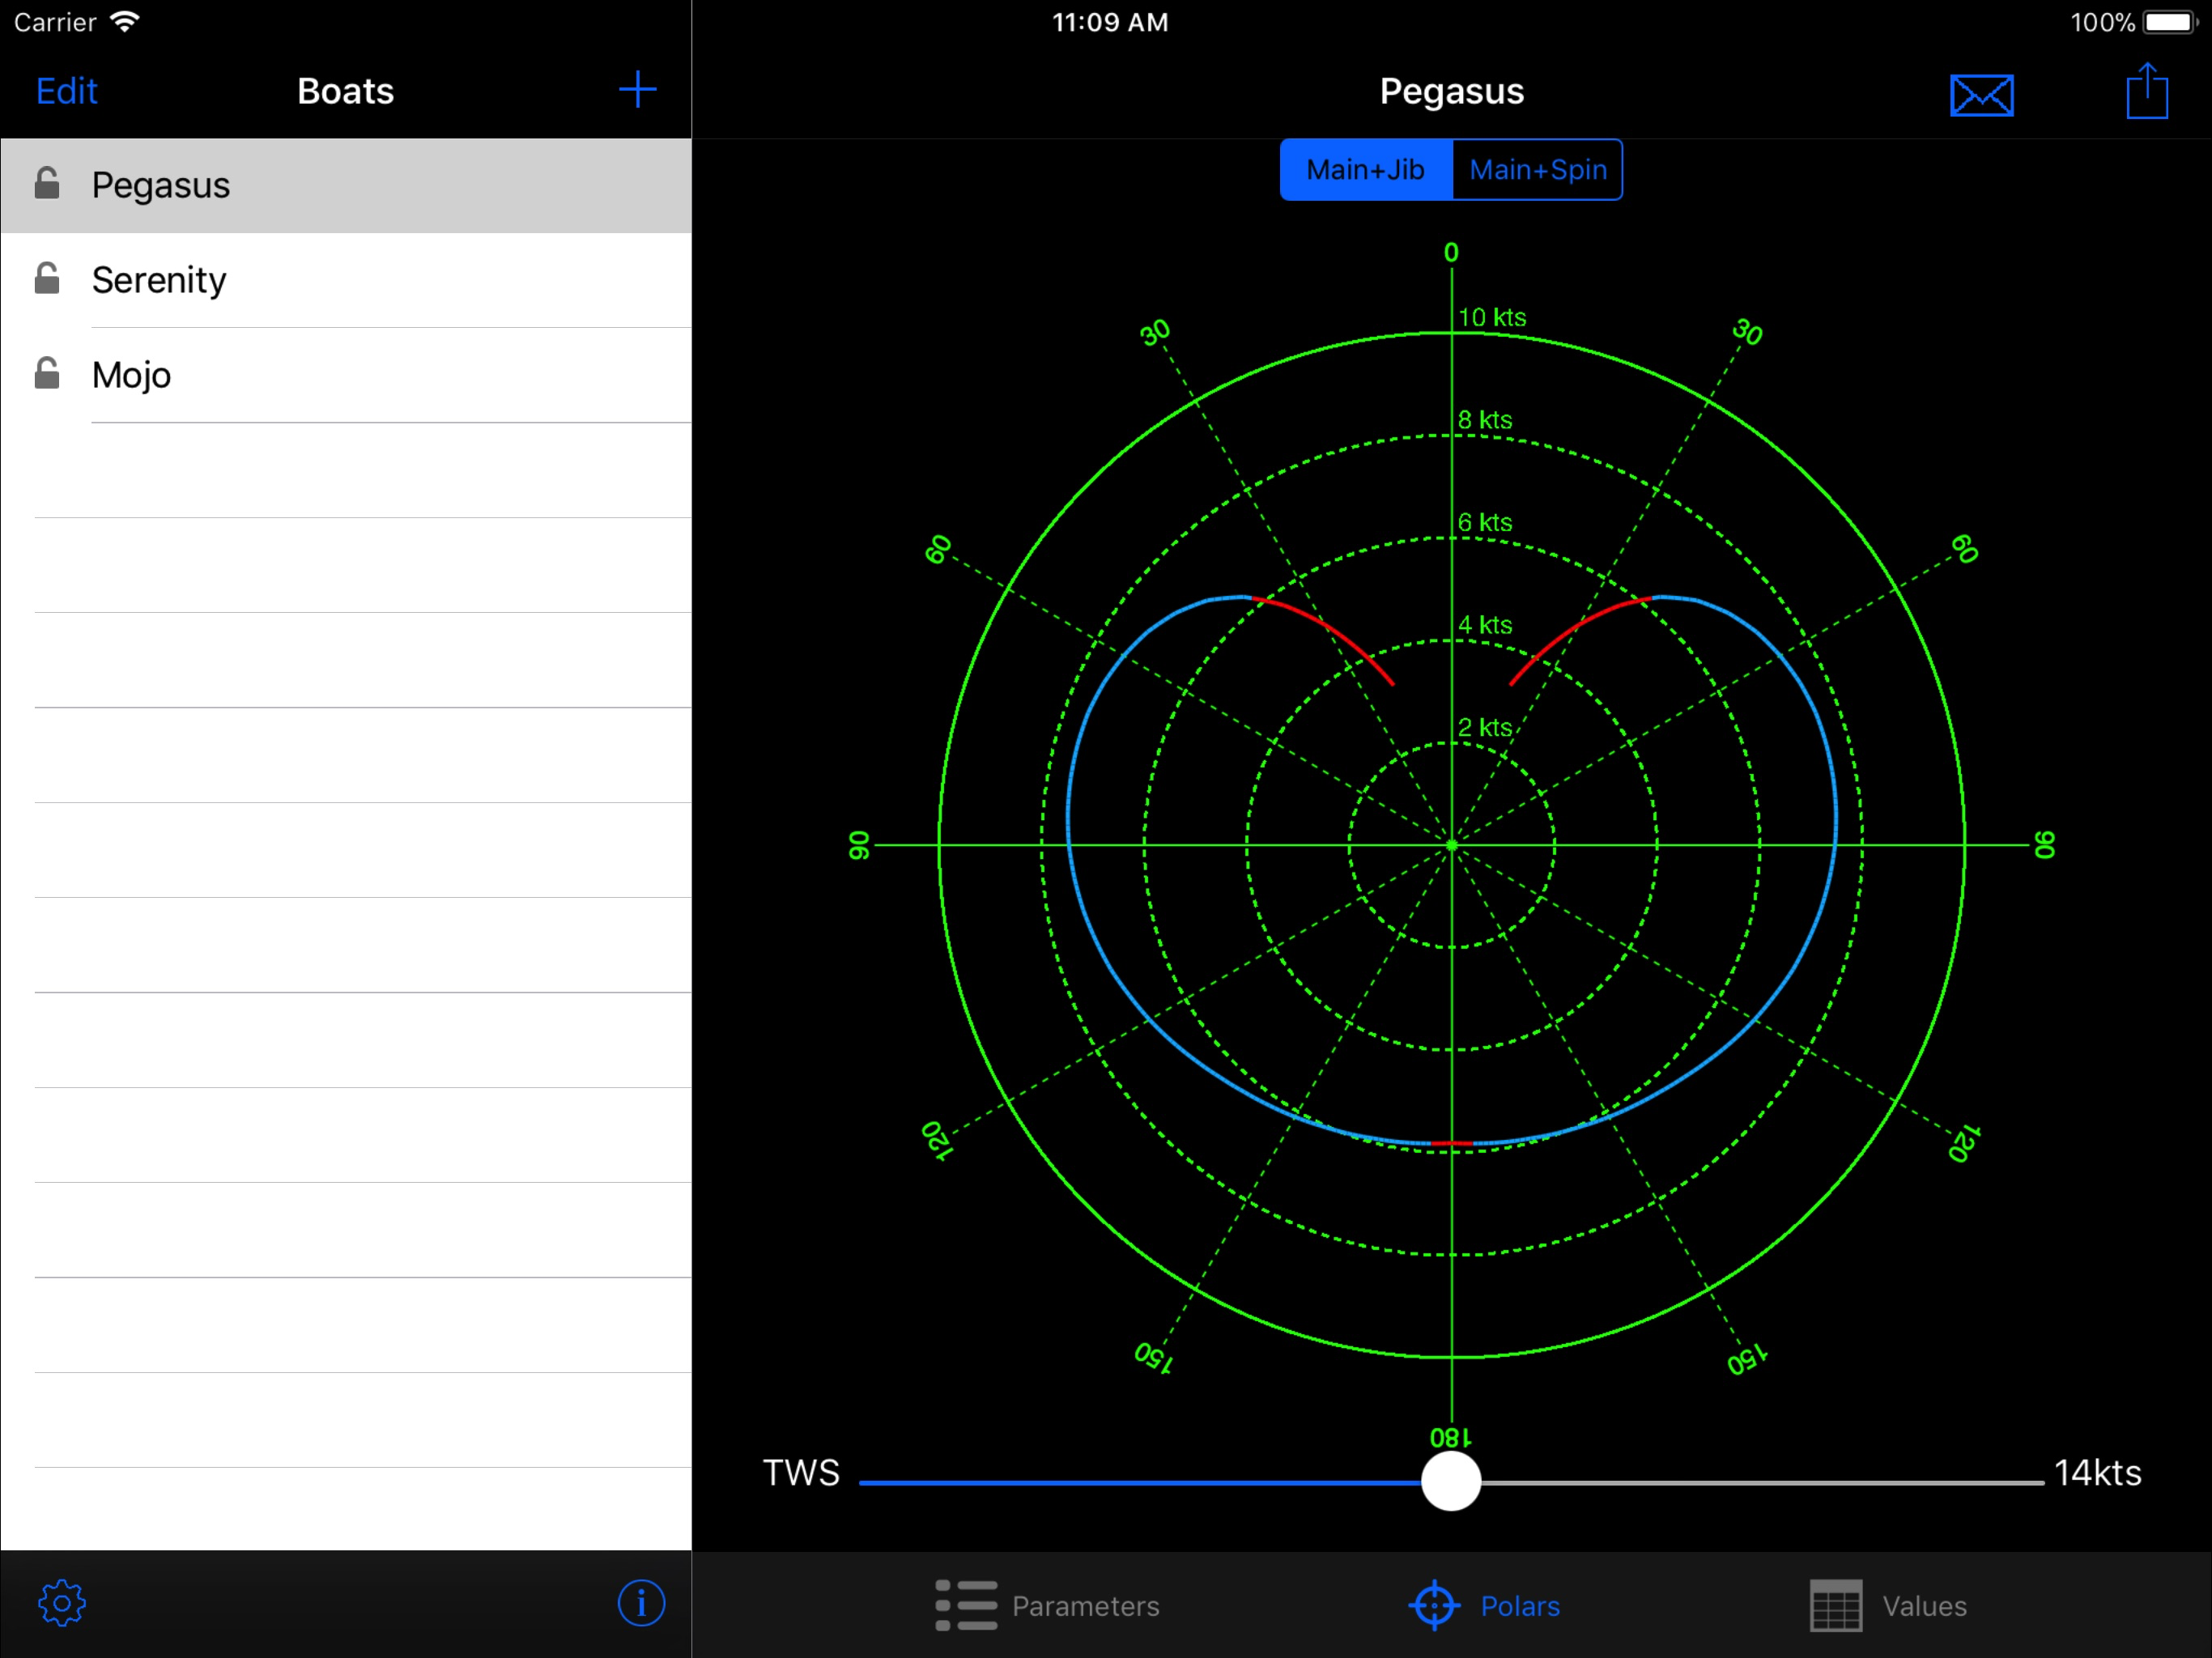Click the Edit button in Boats list
2212x1658 pixels.
coord(67,91)
